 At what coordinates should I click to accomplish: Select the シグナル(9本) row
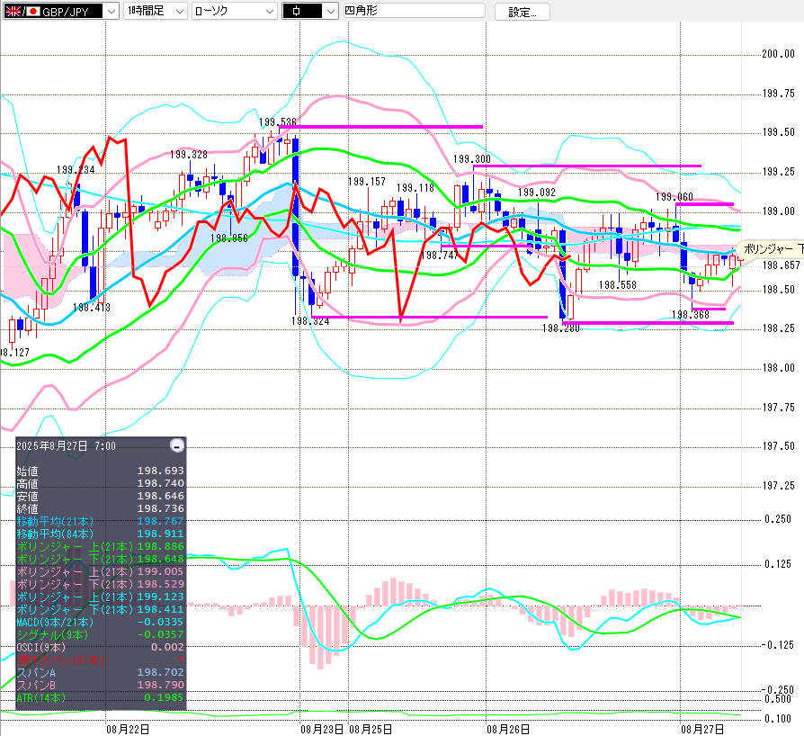[101, 634]
